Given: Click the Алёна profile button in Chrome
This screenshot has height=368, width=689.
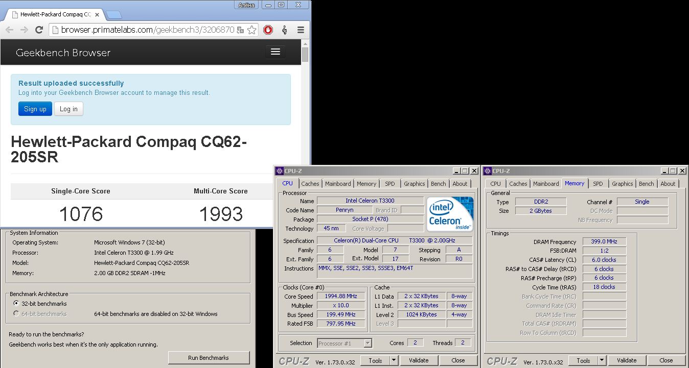Looking at the screenshot, I should [247, 5].
